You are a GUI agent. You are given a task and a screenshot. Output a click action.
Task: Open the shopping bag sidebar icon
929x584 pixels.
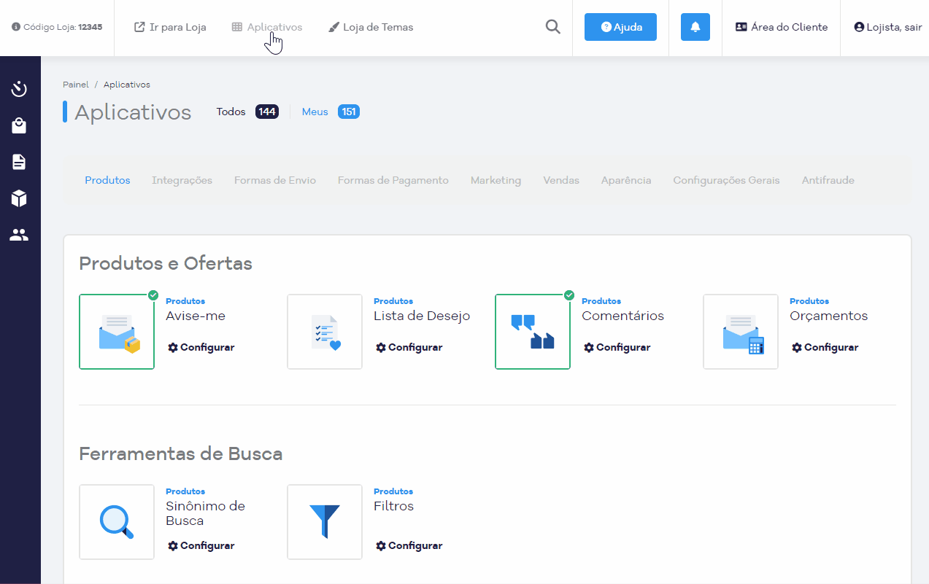point(19,126)
